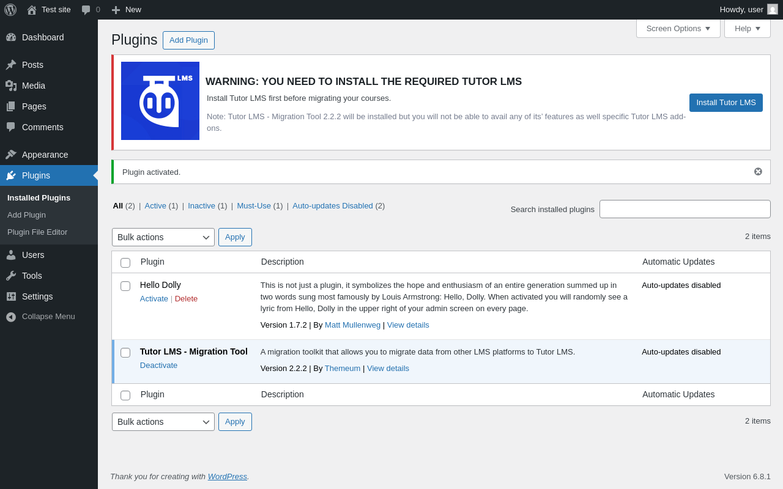
Task: View details for Hello Dolly
Action: point(408,325)
